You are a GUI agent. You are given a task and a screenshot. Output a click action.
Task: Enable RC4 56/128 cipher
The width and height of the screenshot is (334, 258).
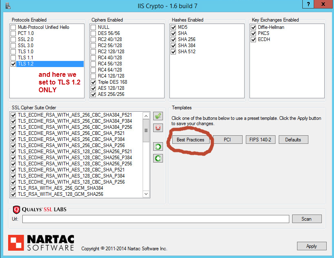(93, 64)
